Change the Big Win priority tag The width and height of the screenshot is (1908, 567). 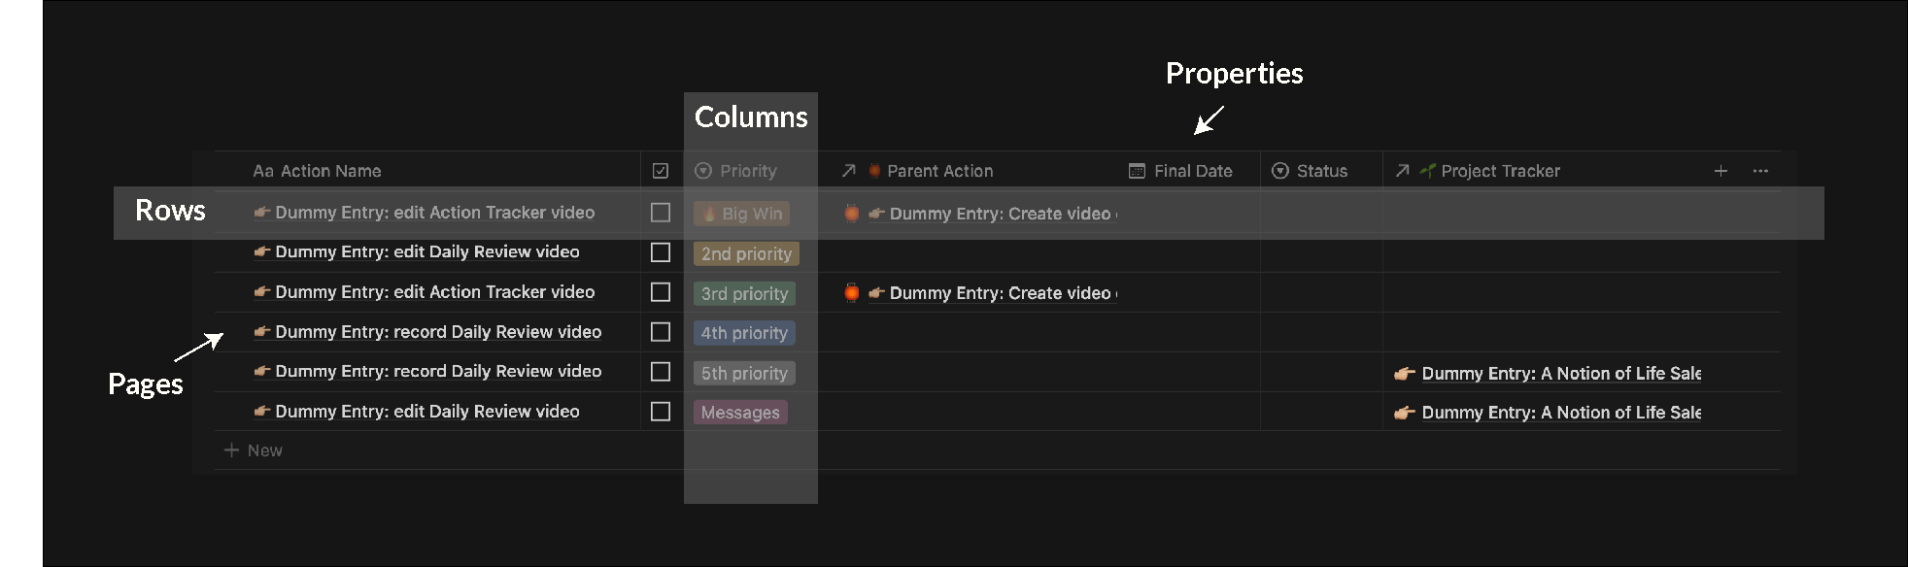click(x=742, y=214)
